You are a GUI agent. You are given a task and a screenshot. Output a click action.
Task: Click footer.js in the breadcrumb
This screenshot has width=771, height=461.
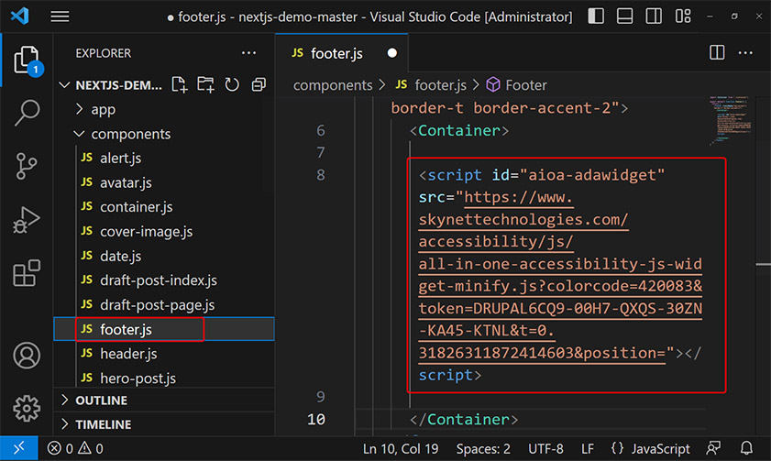pyautogui.click(x=431, y=85)
